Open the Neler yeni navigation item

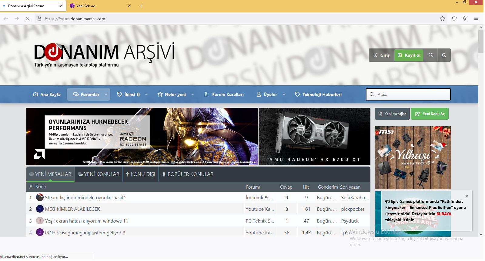(x=172, y=94)
